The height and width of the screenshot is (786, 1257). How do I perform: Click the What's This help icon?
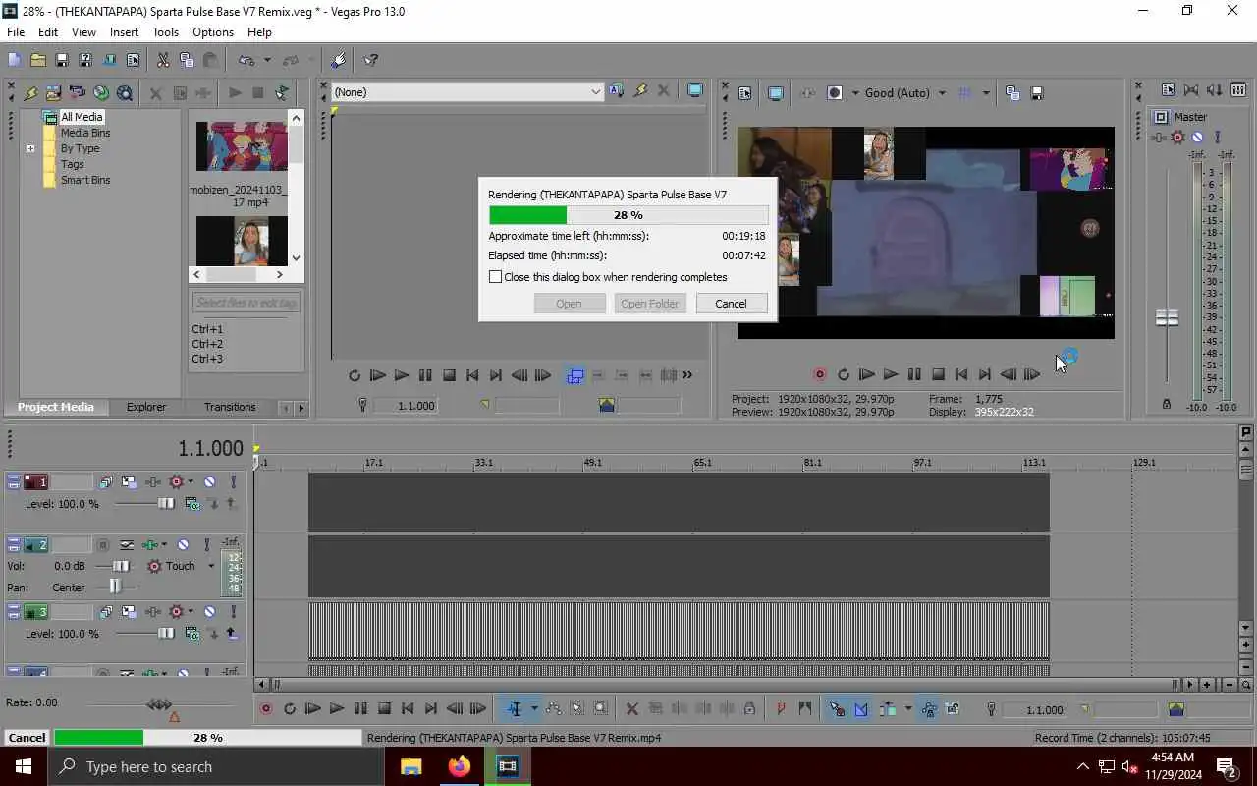[371, 60]
